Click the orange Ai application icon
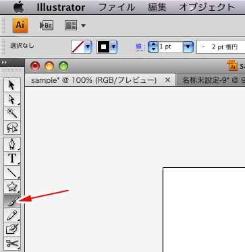The height and width of the screenshot is (252, 245). (x=20, y=26)
